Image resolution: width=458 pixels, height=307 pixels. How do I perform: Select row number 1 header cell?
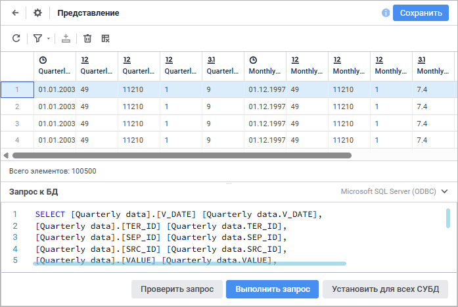[17, 89]
